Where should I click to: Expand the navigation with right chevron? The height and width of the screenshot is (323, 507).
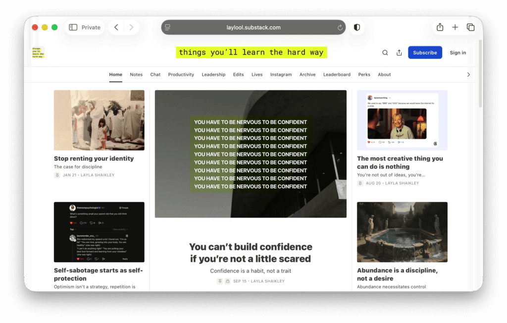tap(468, 75)
